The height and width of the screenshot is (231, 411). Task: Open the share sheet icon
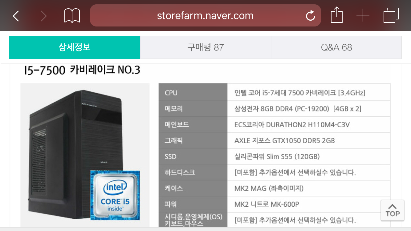[x=337, y=15]
